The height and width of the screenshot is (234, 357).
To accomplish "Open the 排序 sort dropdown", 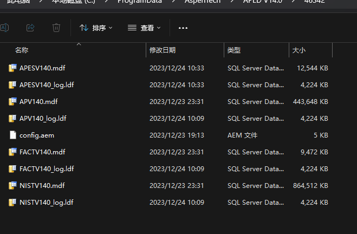I will (96, 28).
